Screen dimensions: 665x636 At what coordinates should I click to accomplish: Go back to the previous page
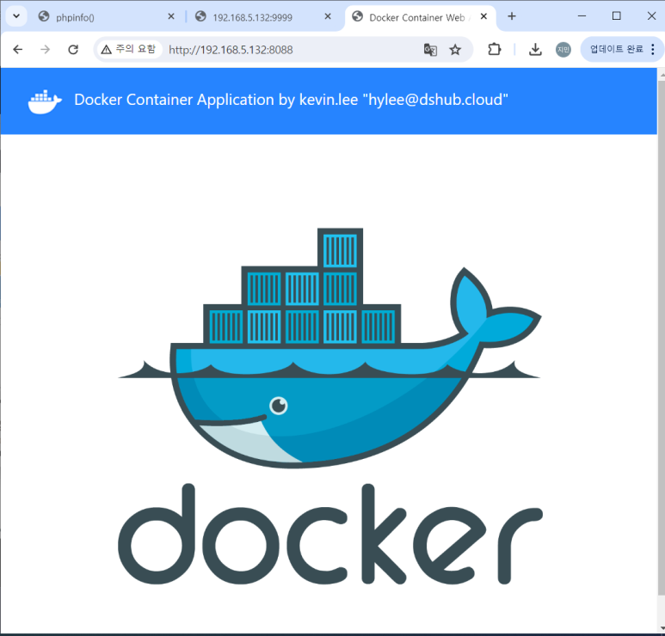[x=18, y=50]
